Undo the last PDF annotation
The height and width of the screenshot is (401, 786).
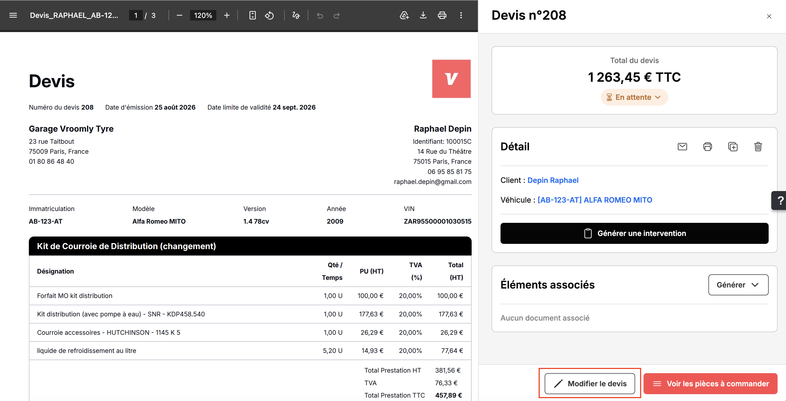point(320,15)
